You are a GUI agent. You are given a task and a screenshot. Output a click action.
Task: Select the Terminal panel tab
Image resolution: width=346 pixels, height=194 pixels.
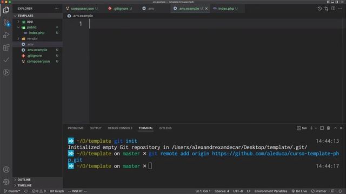point(146,128)
